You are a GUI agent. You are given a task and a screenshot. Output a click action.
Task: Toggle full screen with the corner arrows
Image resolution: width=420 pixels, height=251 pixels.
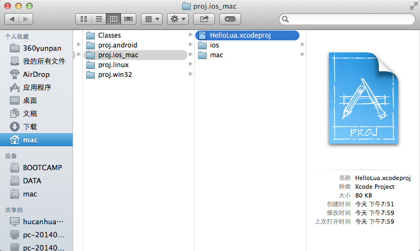pos(413,6)
